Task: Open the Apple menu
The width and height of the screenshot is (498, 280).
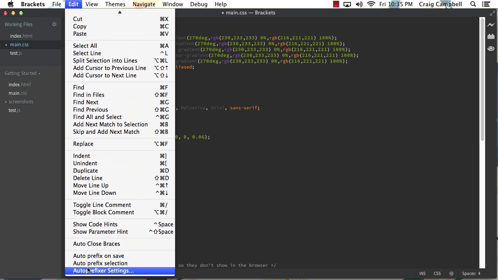Action: coord(11,4)
